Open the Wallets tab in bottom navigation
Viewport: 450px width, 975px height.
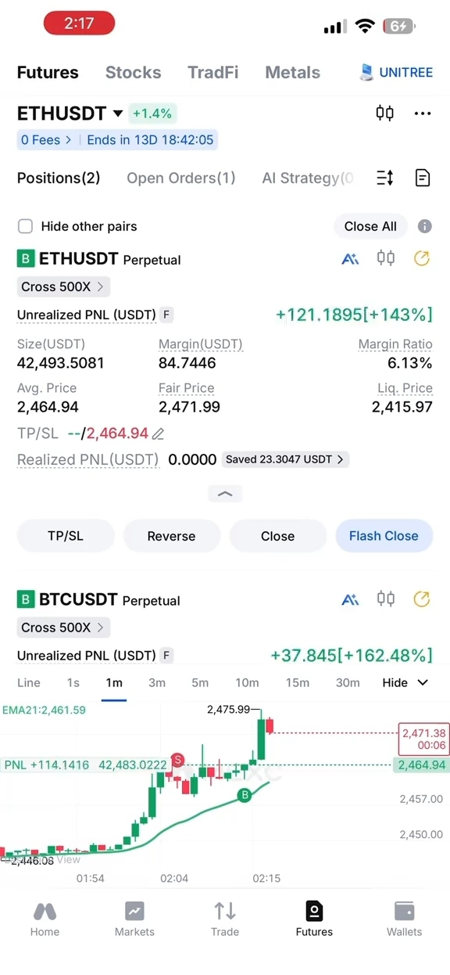click(x=404, y=919)
